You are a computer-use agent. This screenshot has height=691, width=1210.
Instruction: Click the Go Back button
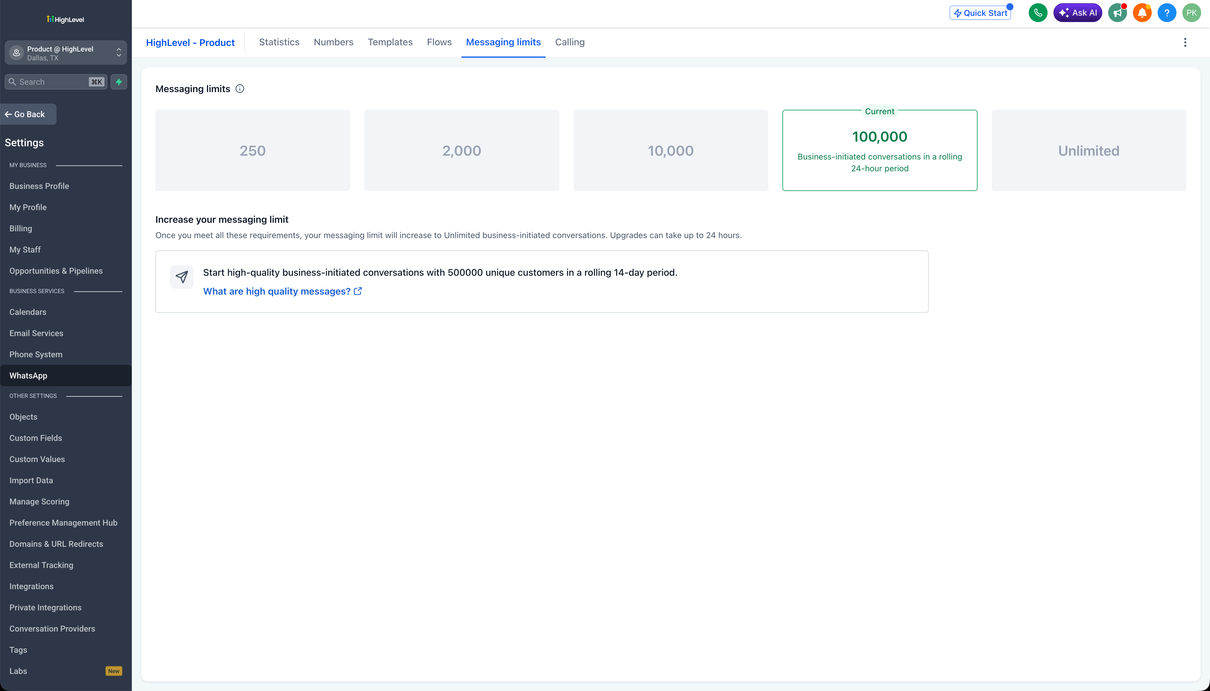point(29,114)
